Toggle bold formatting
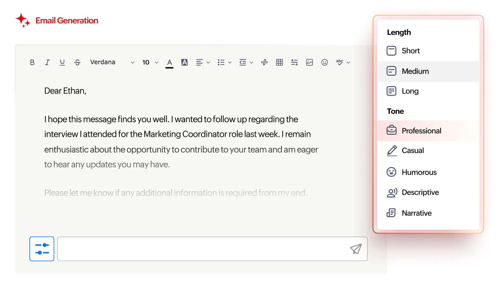499x291 pixels. 32,62
